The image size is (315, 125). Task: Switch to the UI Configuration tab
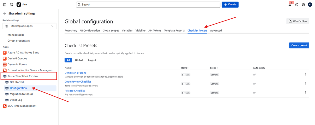coord(90,31)
